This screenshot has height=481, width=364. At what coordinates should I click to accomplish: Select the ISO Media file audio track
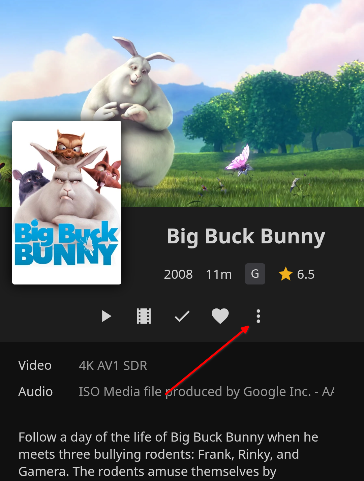pyautogui.click(x=206, y=392)
